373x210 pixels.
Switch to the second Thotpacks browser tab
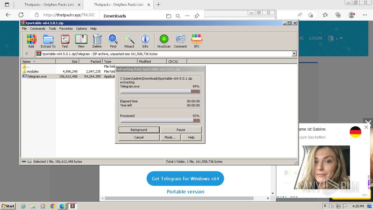click(x=119, y=5)
